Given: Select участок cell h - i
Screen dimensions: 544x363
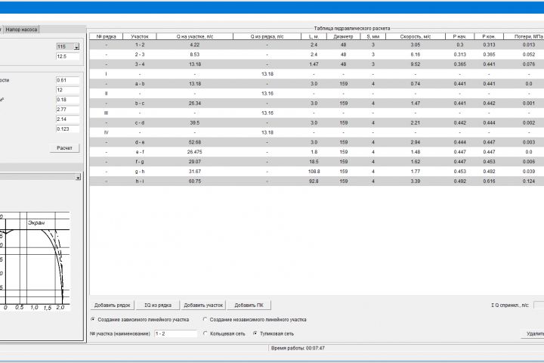Looking at the screenshot, I should [140, 181].
